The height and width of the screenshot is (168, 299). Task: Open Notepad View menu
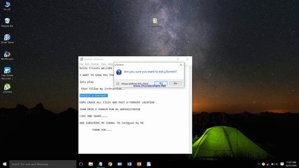click(x=103, y=64)
